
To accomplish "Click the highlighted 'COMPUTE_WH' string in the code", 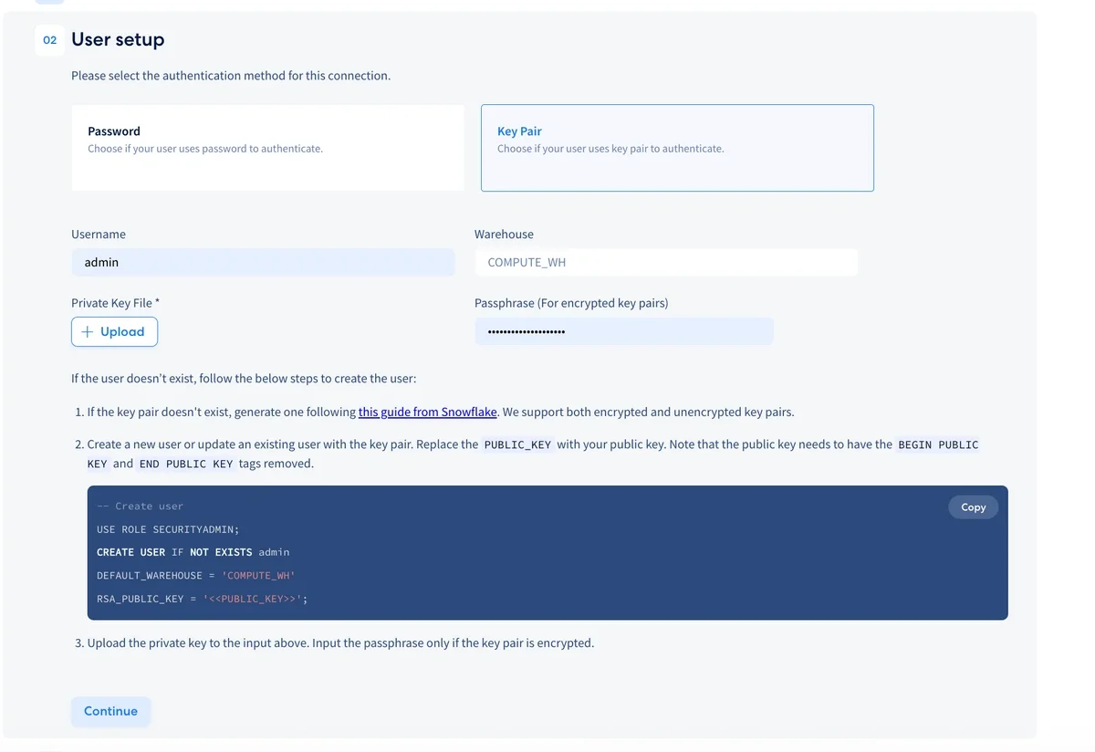I will coord(257,575).
